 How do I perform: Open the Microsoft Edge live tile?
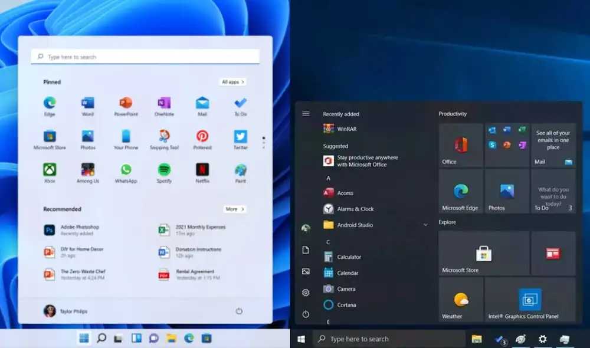point(460,192)
